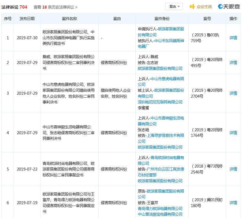The width and height of the screenshot is (243, 218).
Task: Open 广州市白云区江高发德石材经营部 link
Action: click(161, 172)
